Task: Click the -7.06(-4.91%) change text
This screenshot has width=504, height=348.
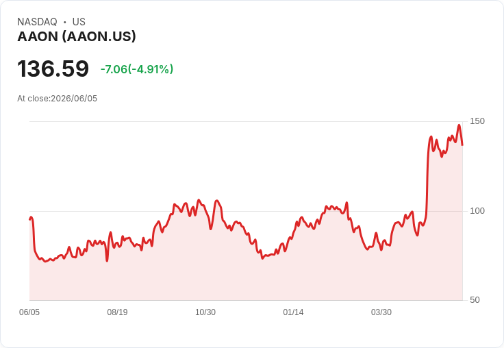Action: point(137,69)
